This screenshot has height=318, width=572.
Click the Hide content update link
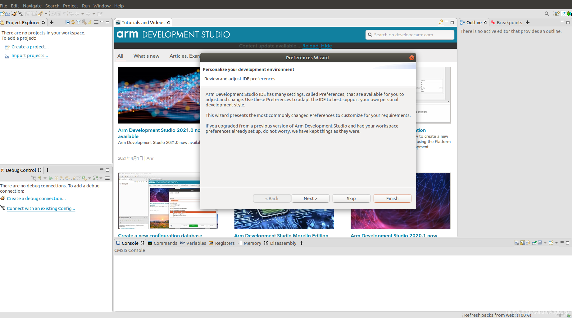[326, 46]
